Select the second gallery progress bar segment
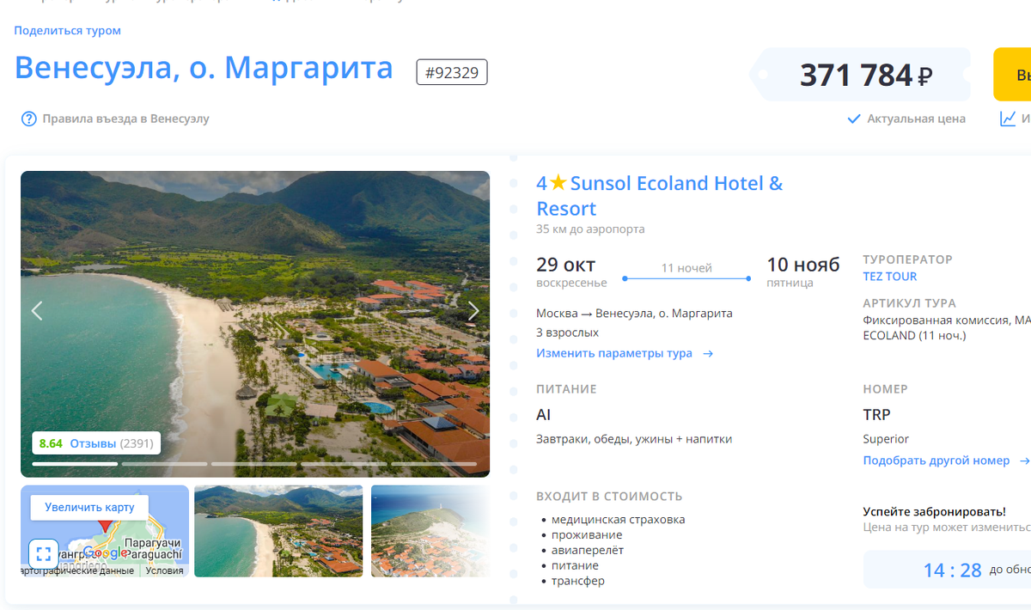 pyautogui.click(x=164, y=464)
